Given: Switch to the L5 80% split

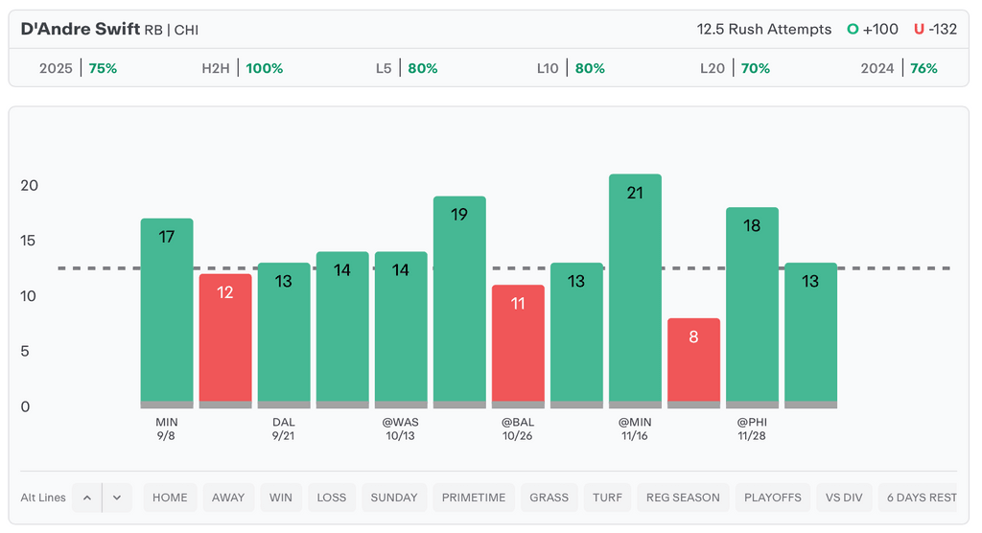Looking at the screenshot, I should click(407, 68).
